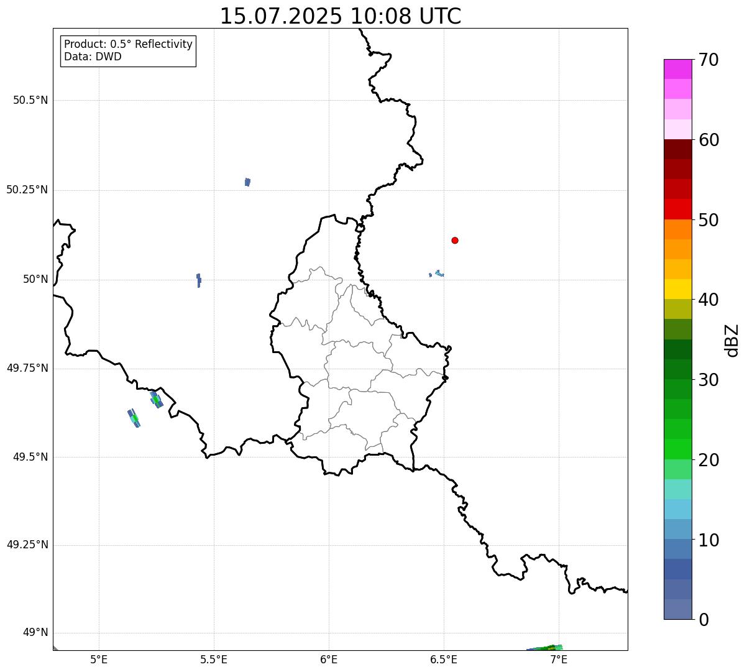Click the 49.25°N latitude label
The image size is (747, 672).
point(27,545)
